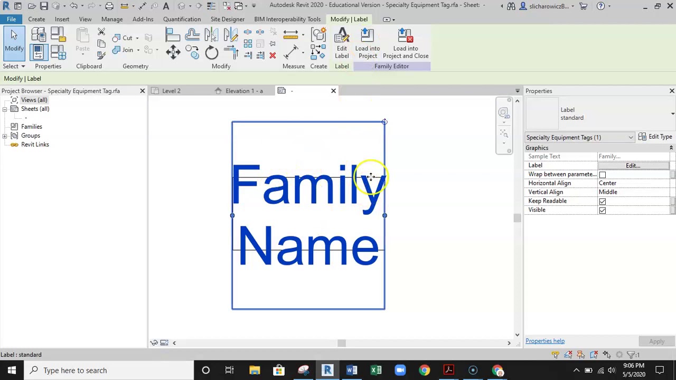Open Microsoft Word from the taskbar

pyautogui.click(x=352, y=370)
